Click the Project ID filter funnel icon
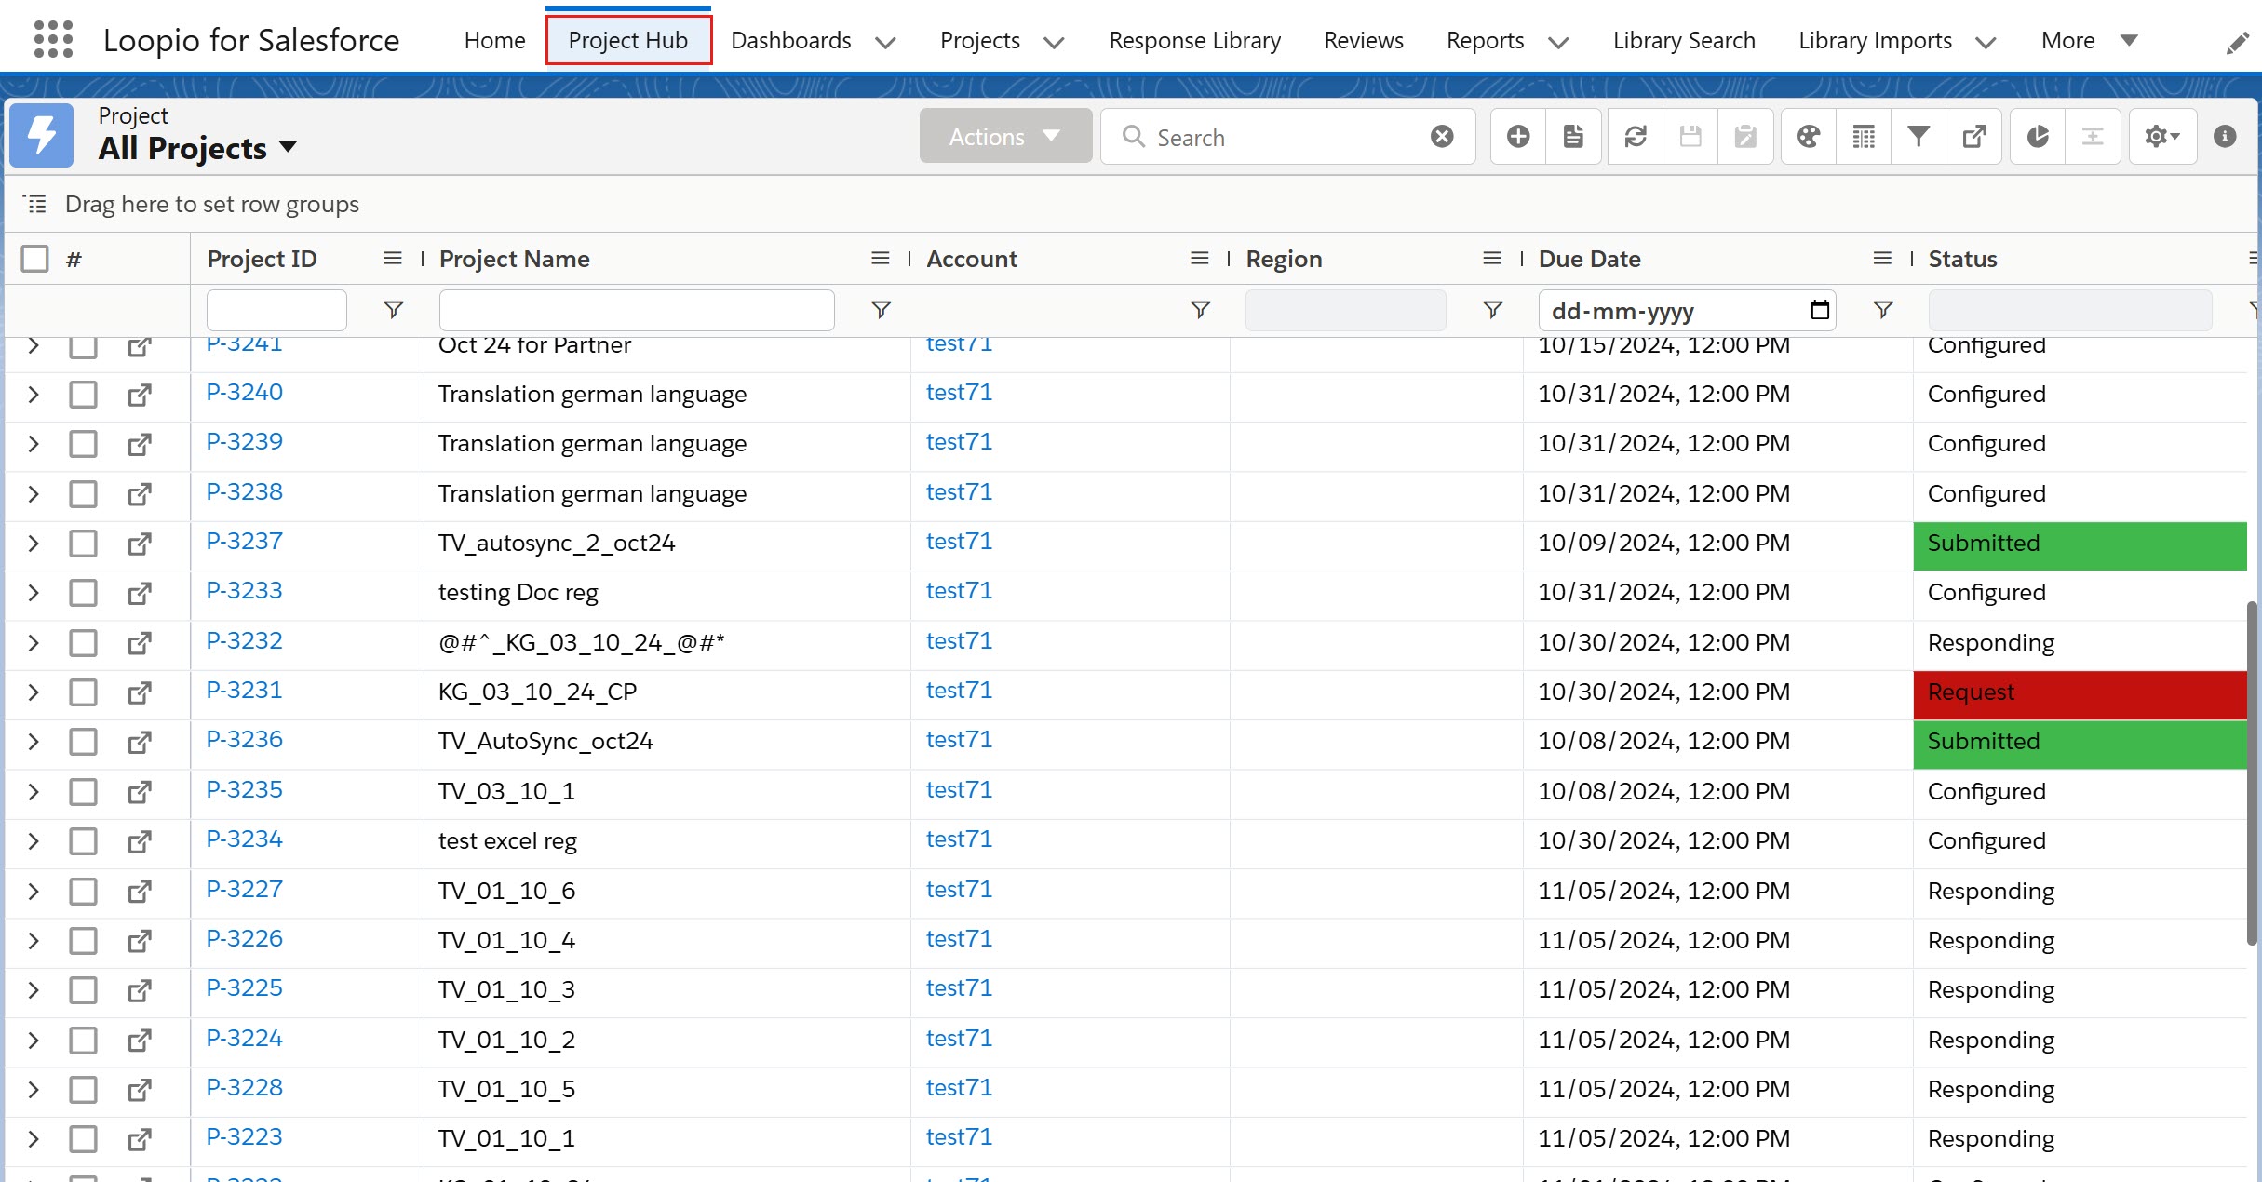 (394, 309)
